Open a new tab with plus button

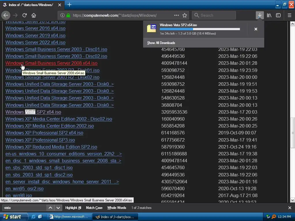(69, 5)
